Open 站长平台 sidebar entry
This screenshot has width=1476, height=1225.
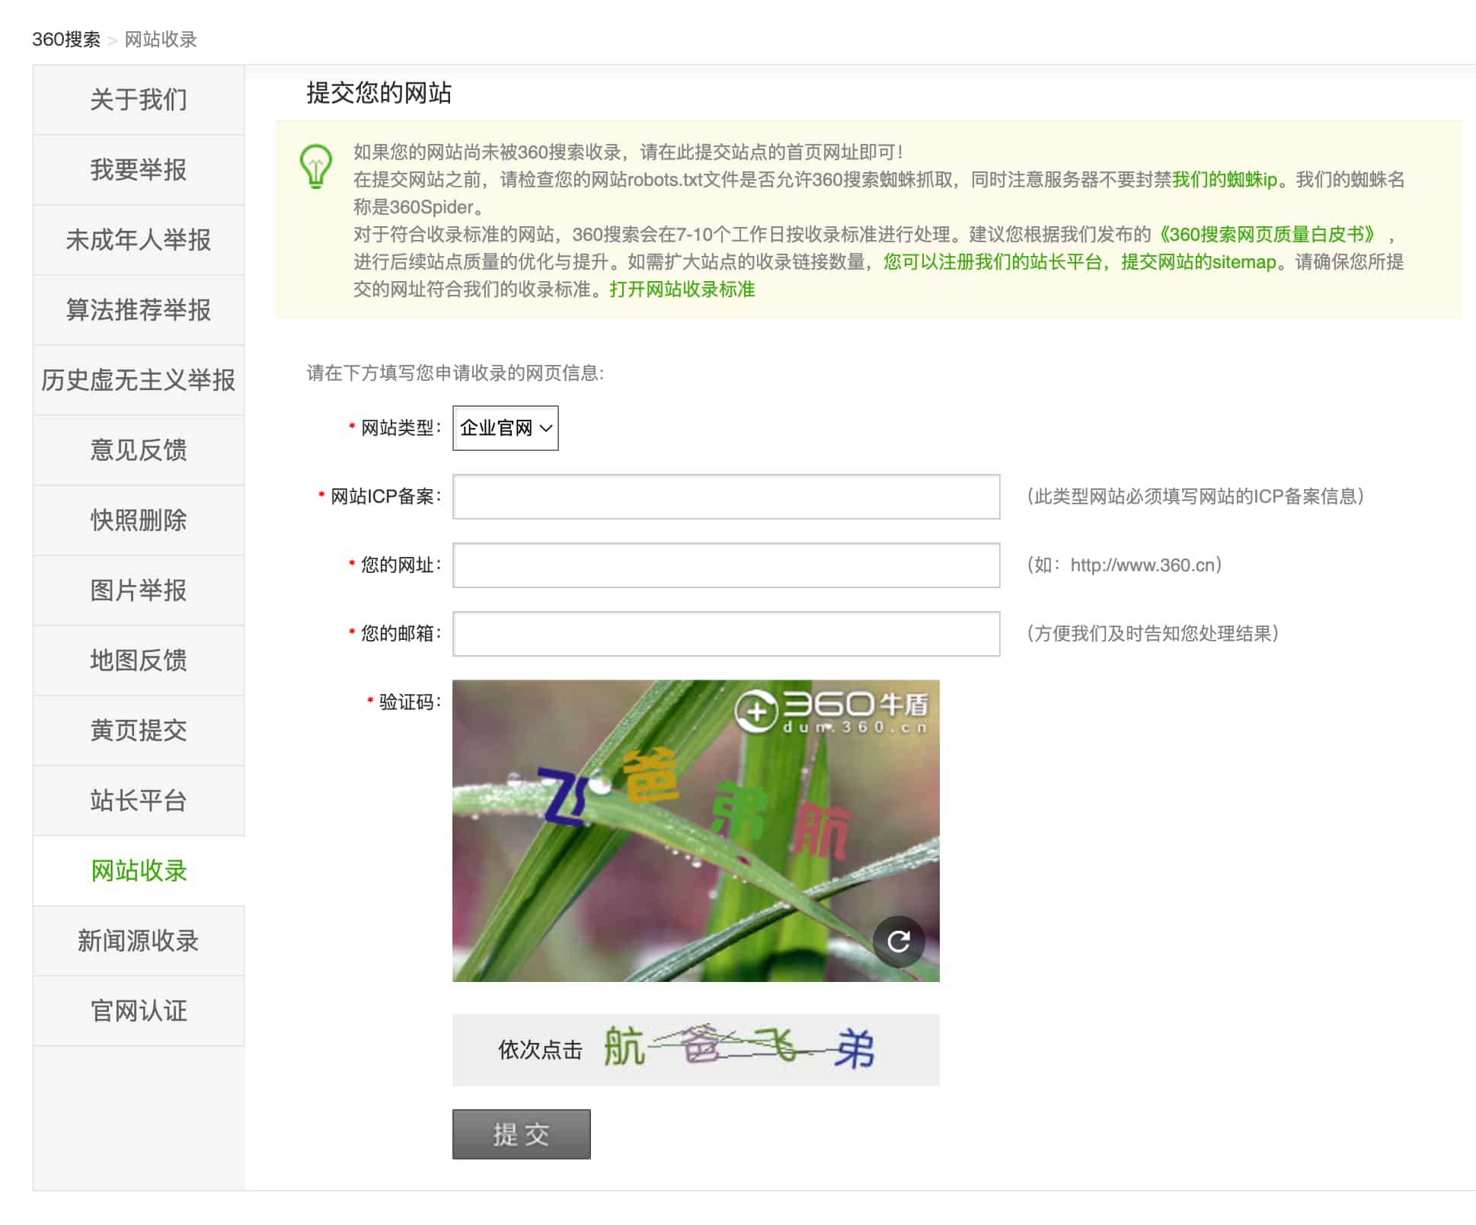pyautogui.click(x=139, y=801)
